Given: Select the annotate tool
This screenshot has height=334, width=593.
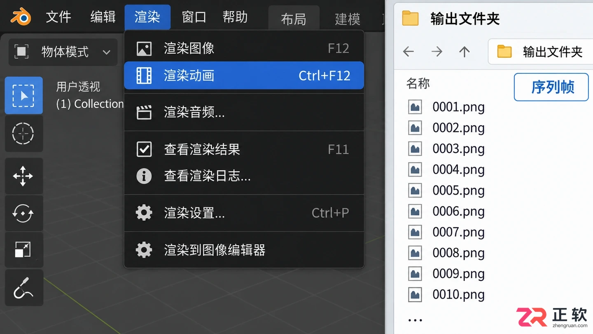Looking at the screenshot, I should pos(23,287).
